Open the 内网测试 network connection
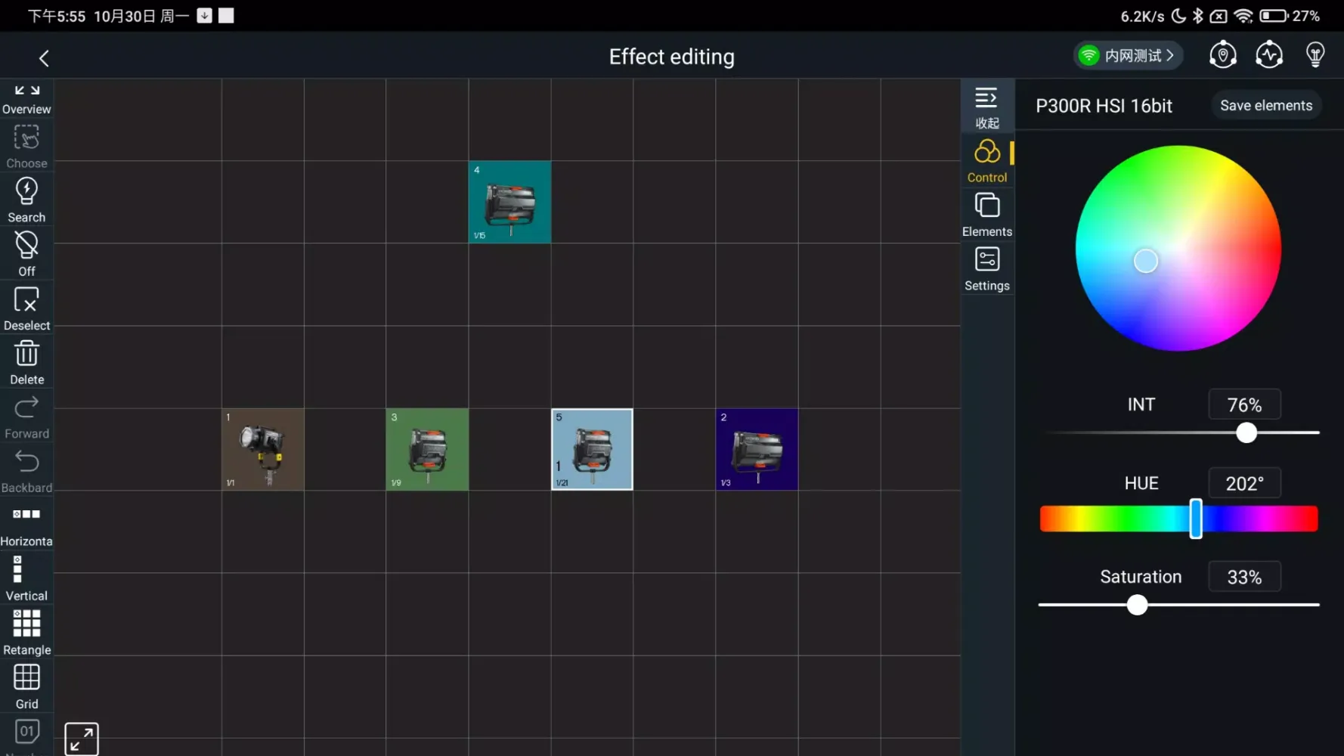Image resolution: width=1344 pixels, height=756 pixels. click(1128, 56)
